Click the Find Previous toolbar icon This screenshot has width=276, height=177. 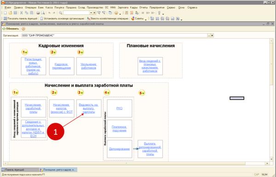(104, 13)
